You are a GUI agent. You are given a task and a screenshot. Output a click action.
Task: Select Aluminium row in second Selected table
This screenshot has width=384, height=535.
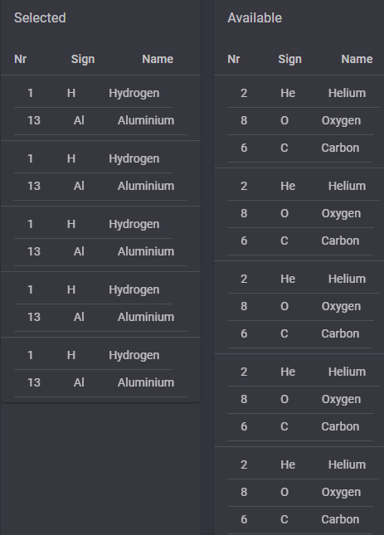click(x=100, y=187)
